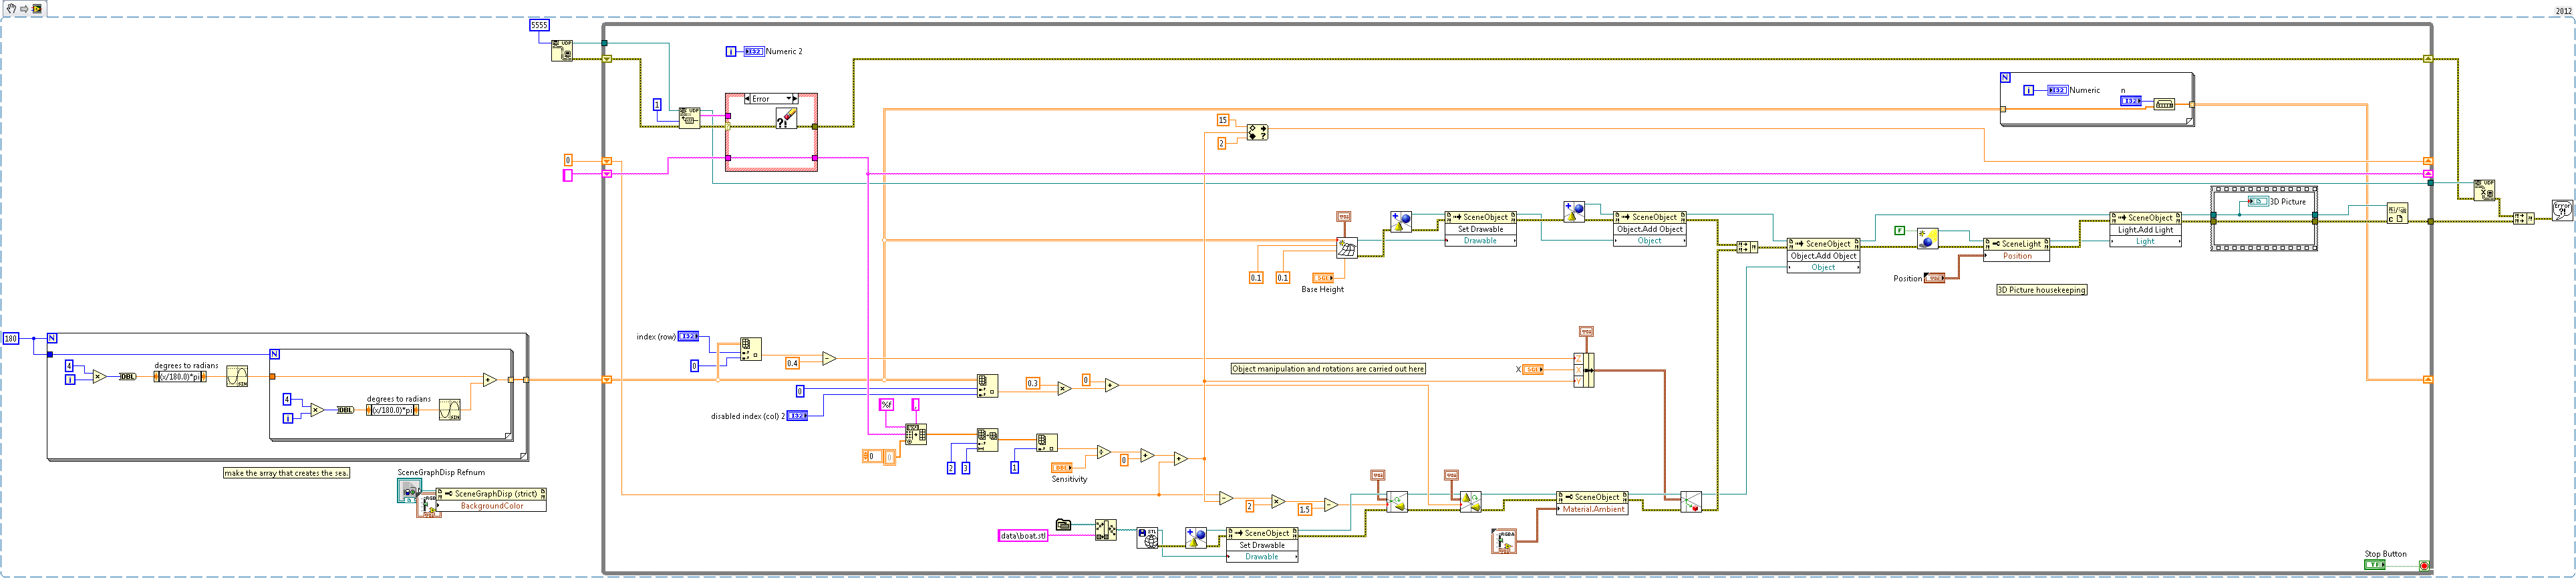The height and width of the screenshot is (578, 2576).
Task: Click the pink string shift register on left
Action: point(607,174)
